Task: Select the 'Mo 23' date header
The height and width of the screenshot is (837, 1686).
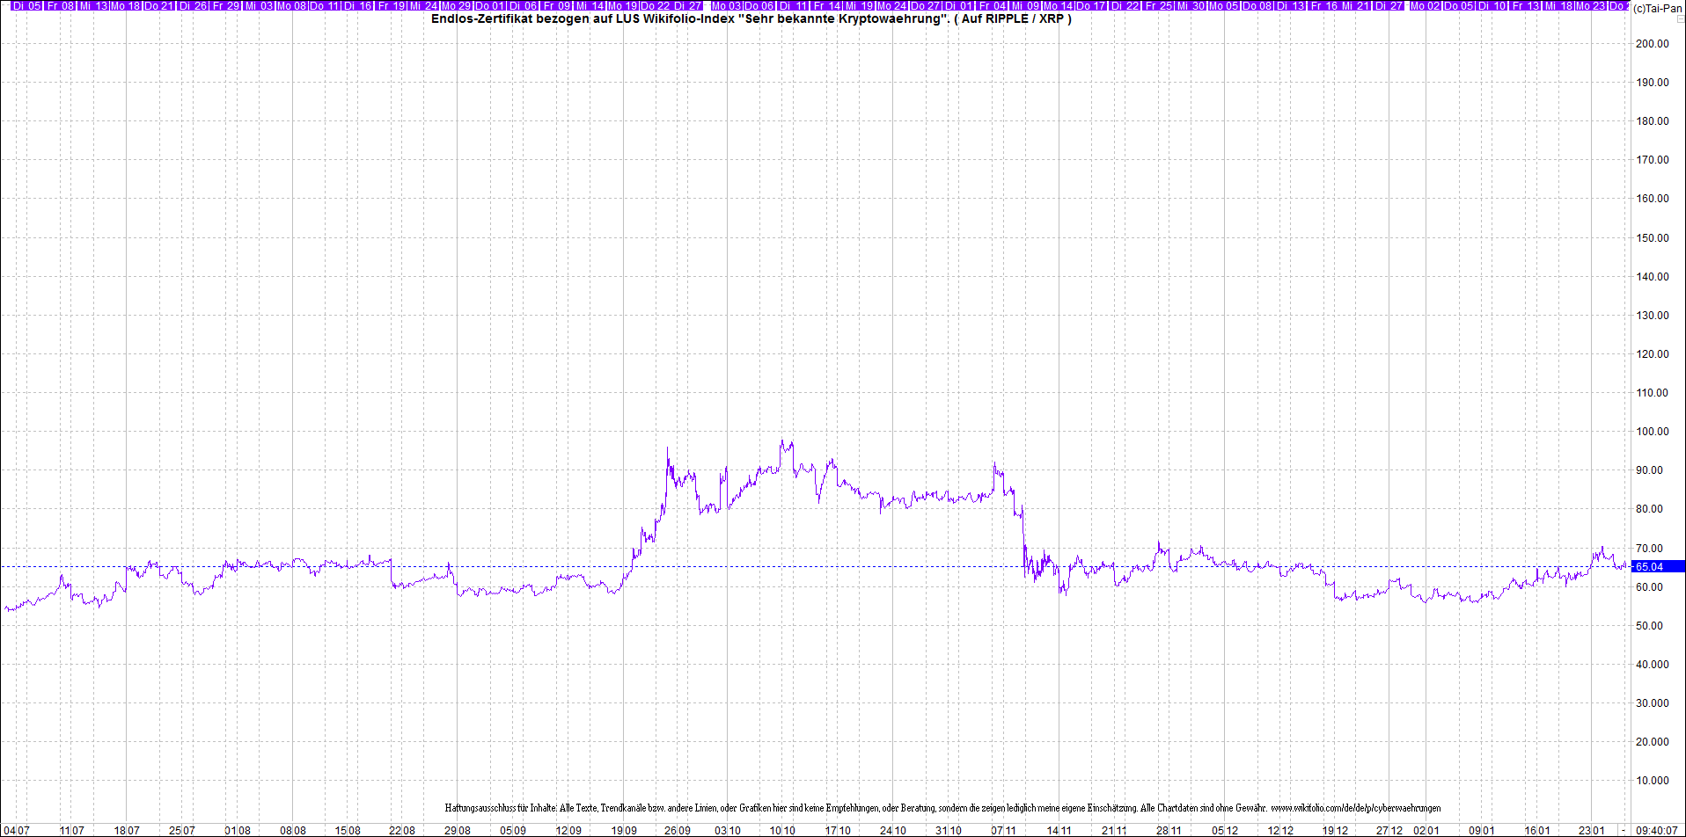Action: coord(1590,6)
